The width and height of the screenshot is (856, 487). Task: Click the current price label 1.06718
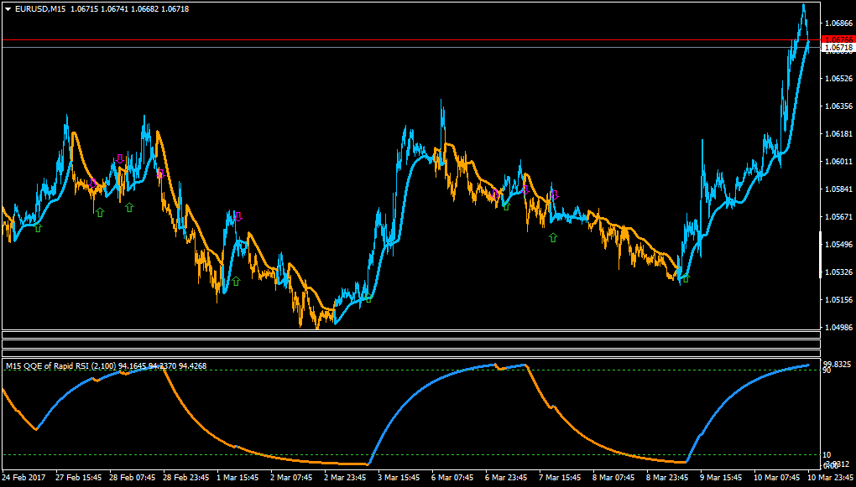click(x=838, y=48)
